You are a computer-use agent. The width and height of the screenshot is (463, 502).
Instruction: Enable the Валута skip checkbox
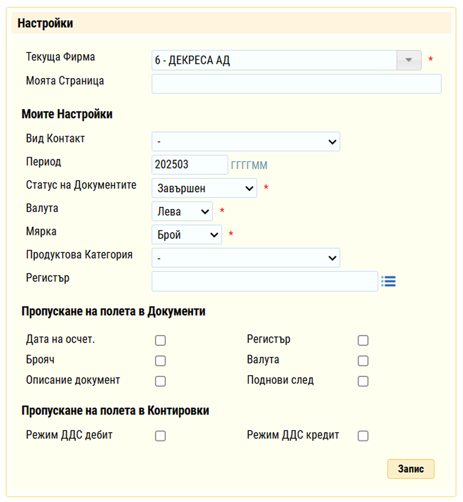[363, 361]
